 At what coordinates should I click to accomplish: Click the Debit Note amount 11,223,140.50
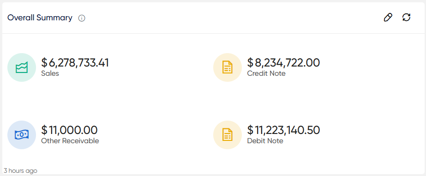click(287, 130)
